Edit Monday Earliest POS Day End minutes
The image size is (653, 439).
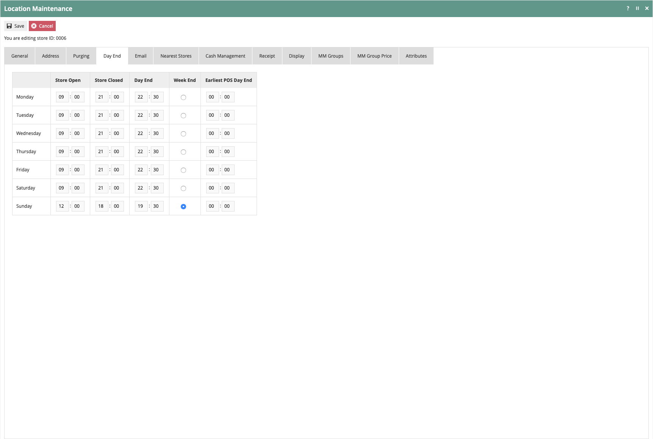[x=228, y=97]
